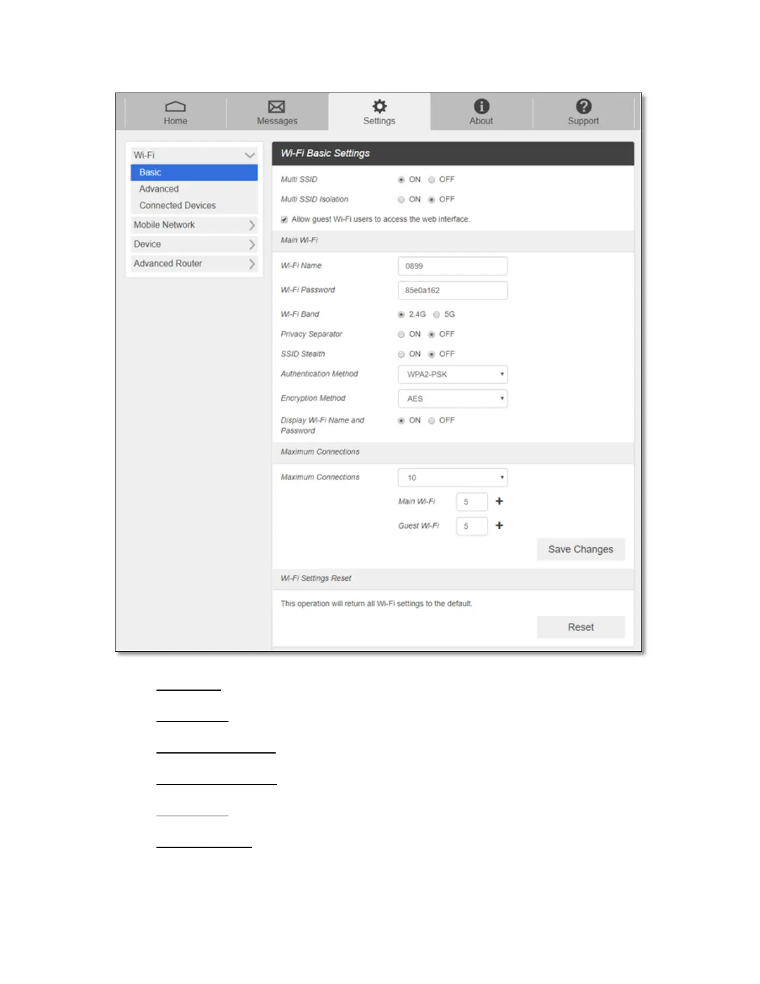Click the Reset button
Image resolution: width=760 pixels, height=984 pixels.
point(581,627)
